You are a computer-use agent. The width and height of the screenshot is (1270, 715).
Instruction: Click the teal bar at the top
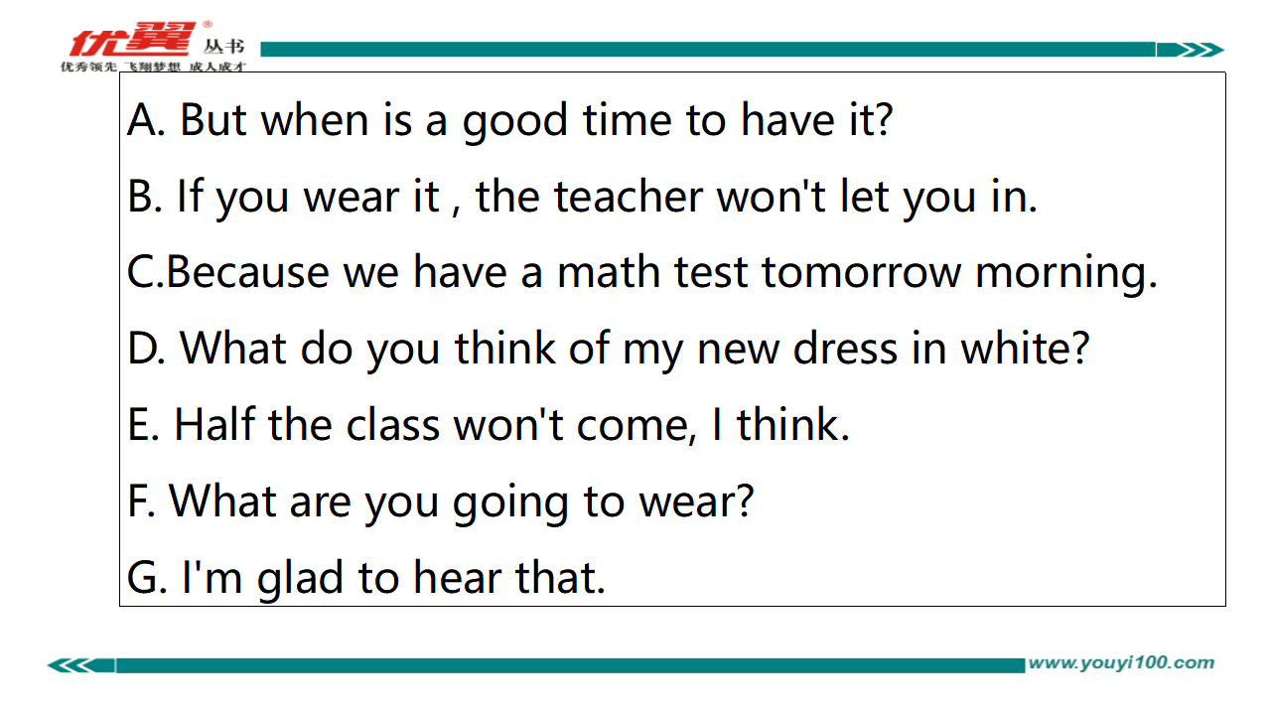pyautogui.click(x=708, y=50)
